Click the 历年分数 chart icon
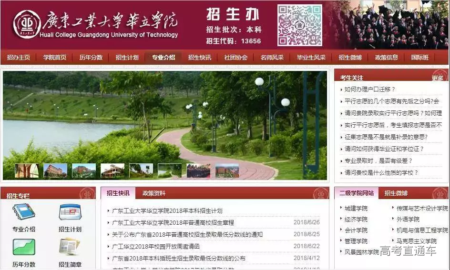The width and height of the screenshot is (450, 270). (x=23, y=248)
